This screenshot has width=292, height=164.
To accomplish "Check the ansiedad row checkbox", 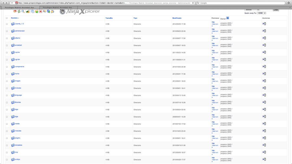I will click(7, 45).
